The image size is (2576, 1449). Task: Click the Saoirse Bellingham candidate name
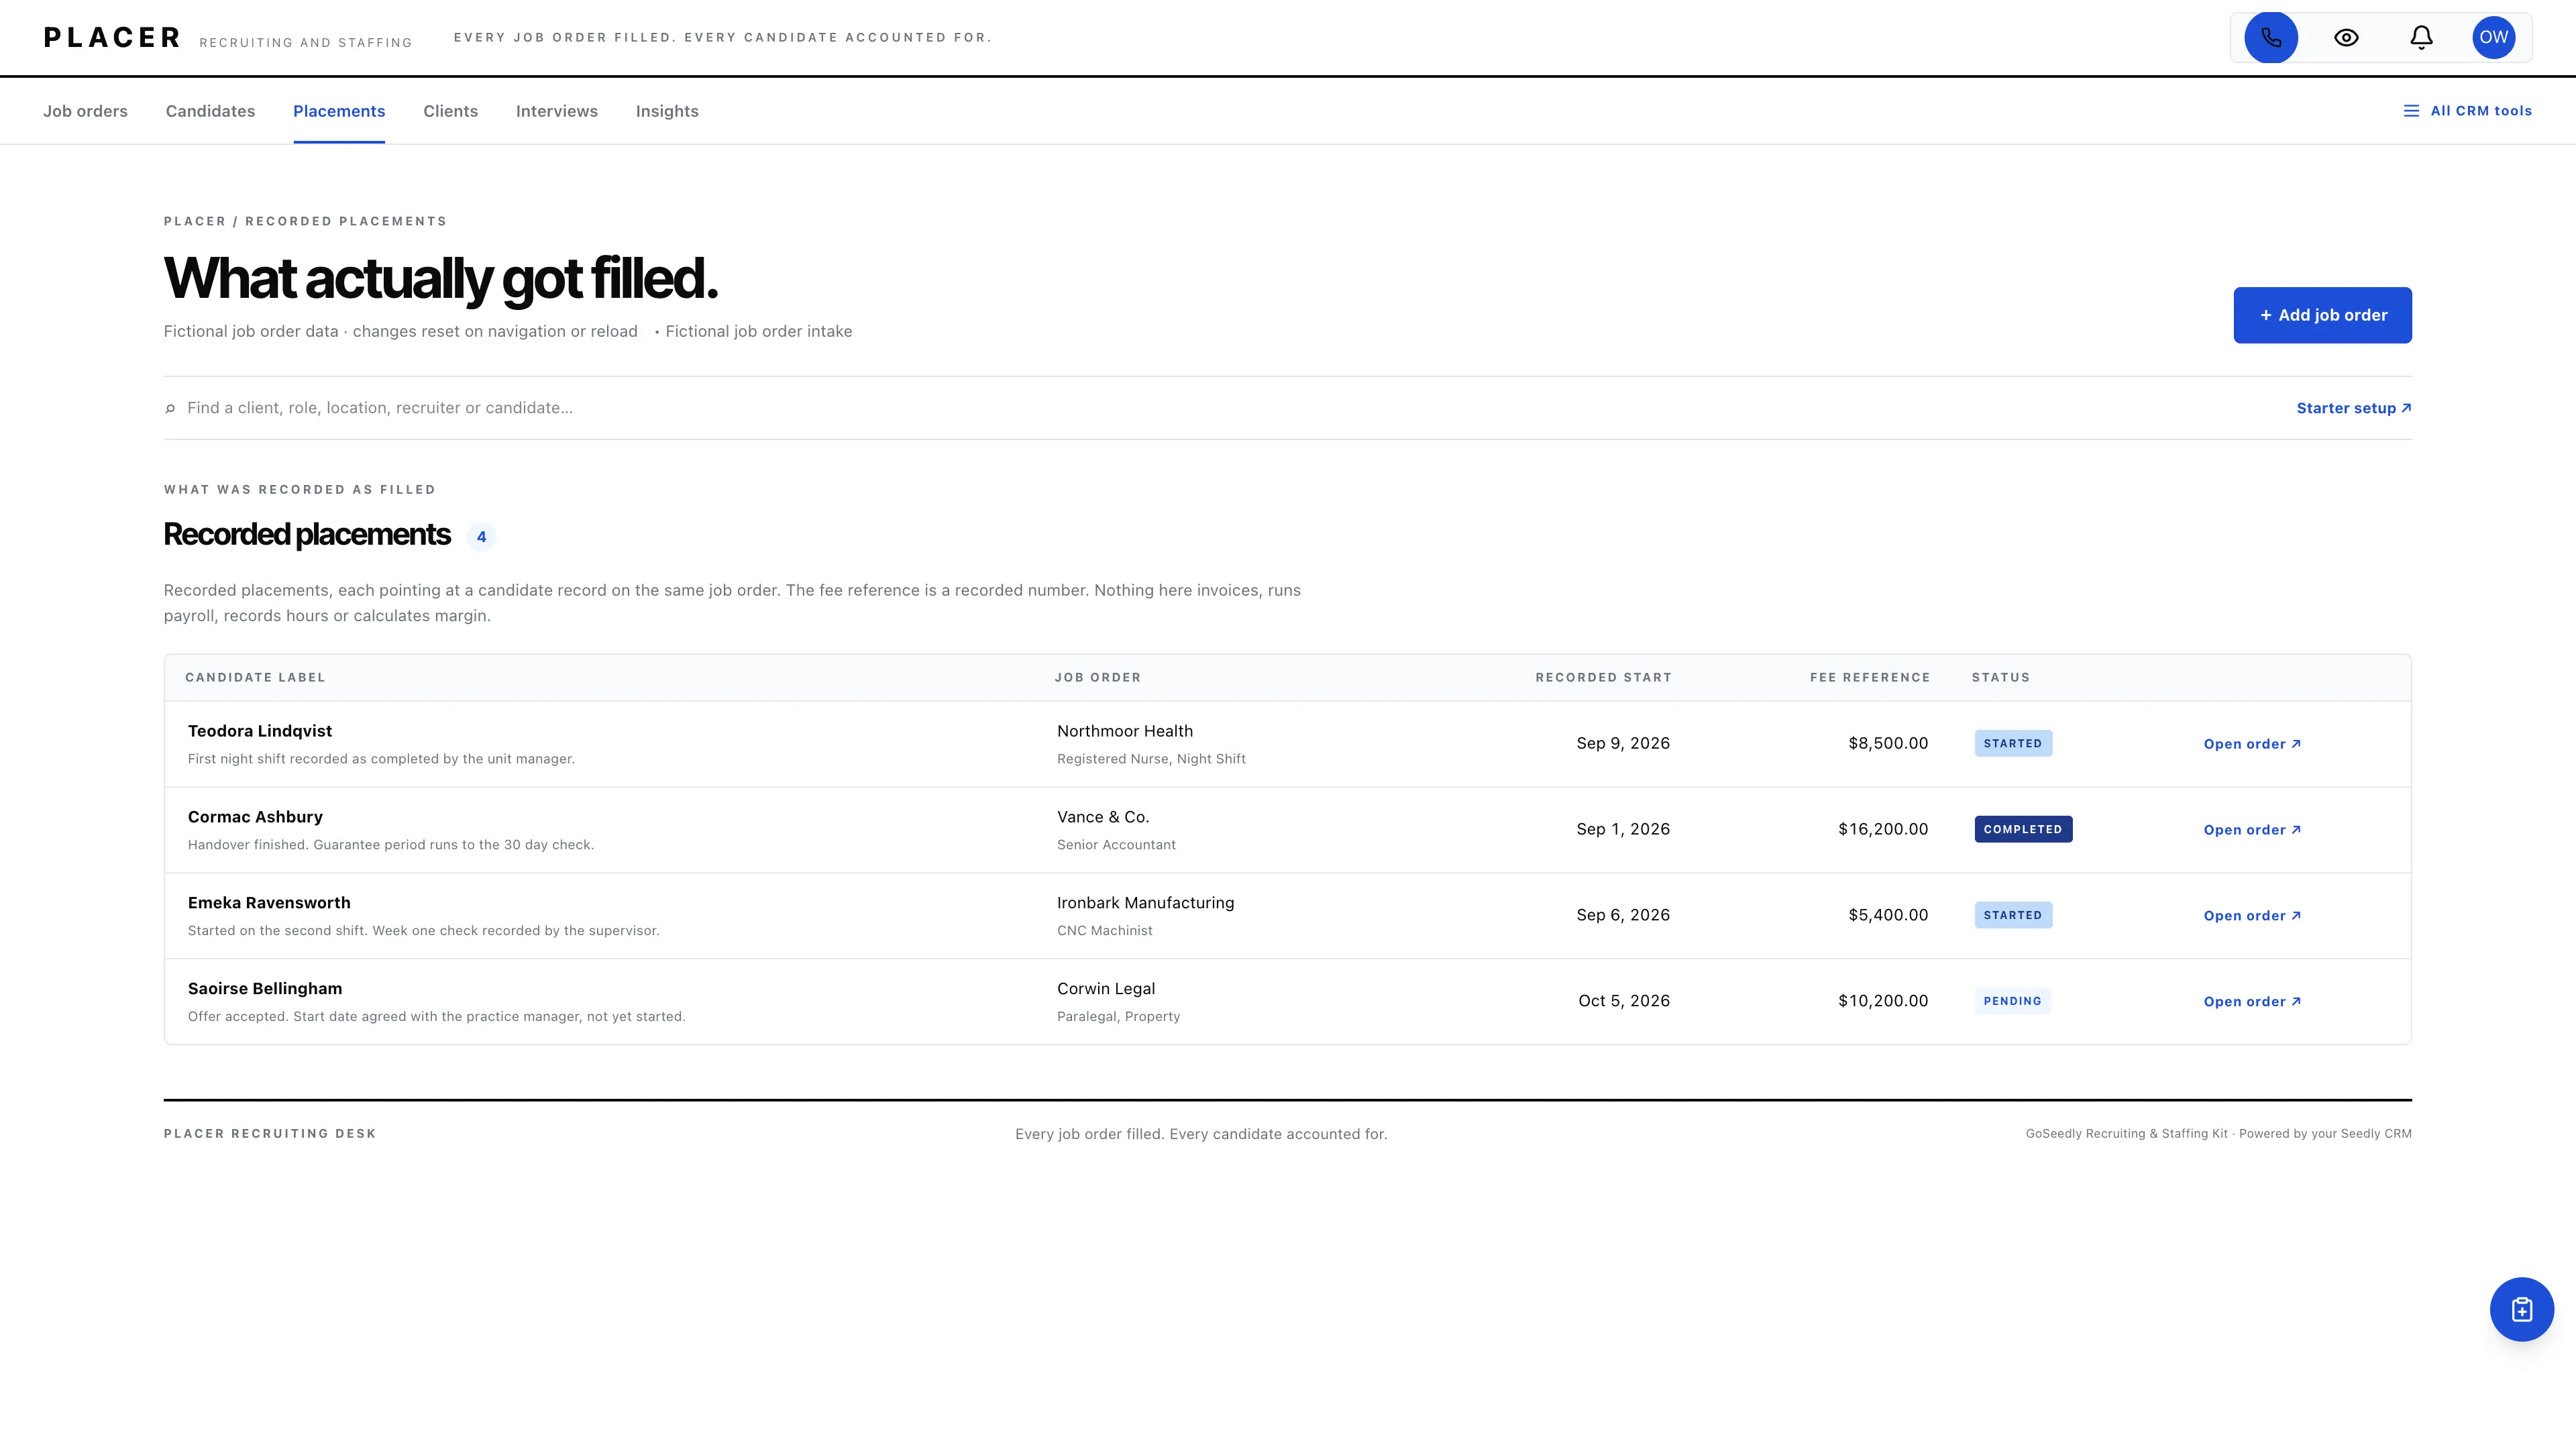click(265, 989)
